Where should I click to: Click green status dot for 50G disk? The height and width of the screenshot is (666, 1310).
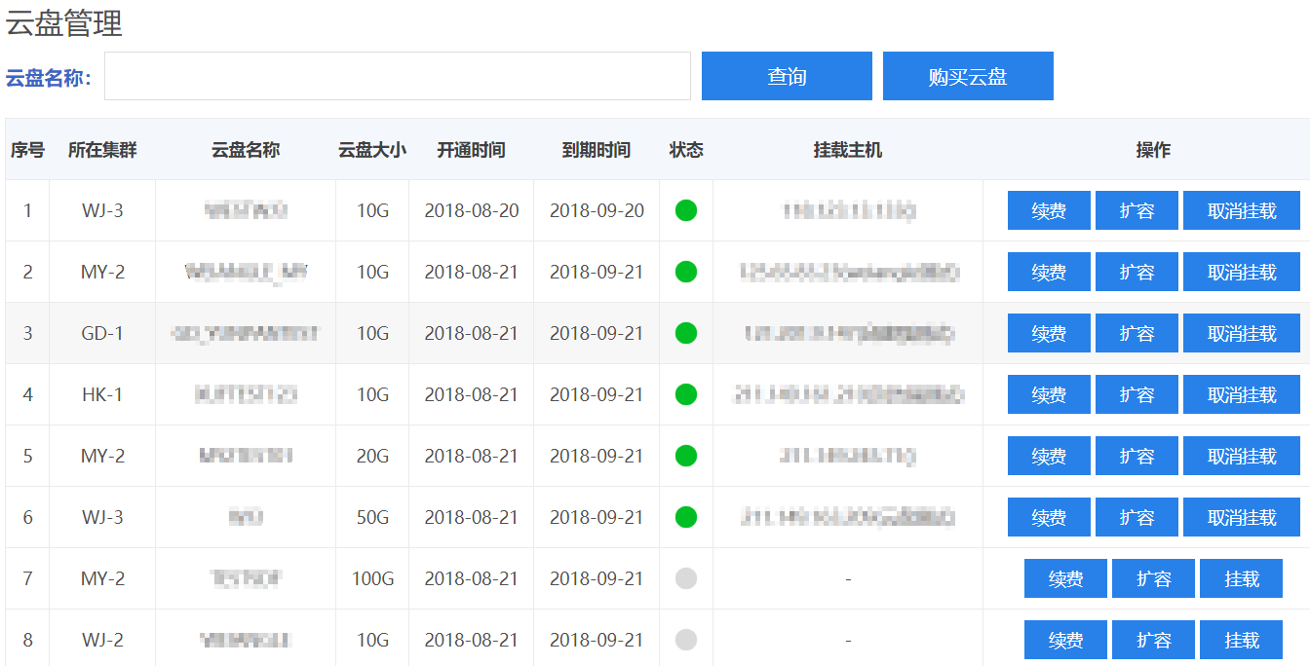[686, 517]
